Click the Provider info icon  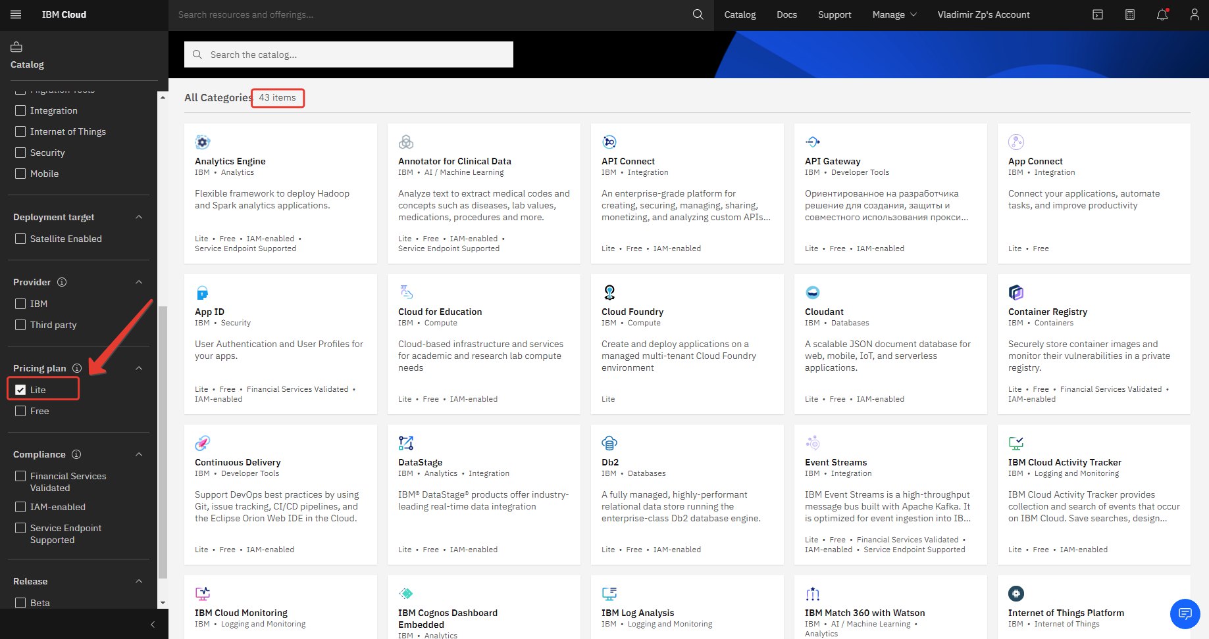click(62, 282)
